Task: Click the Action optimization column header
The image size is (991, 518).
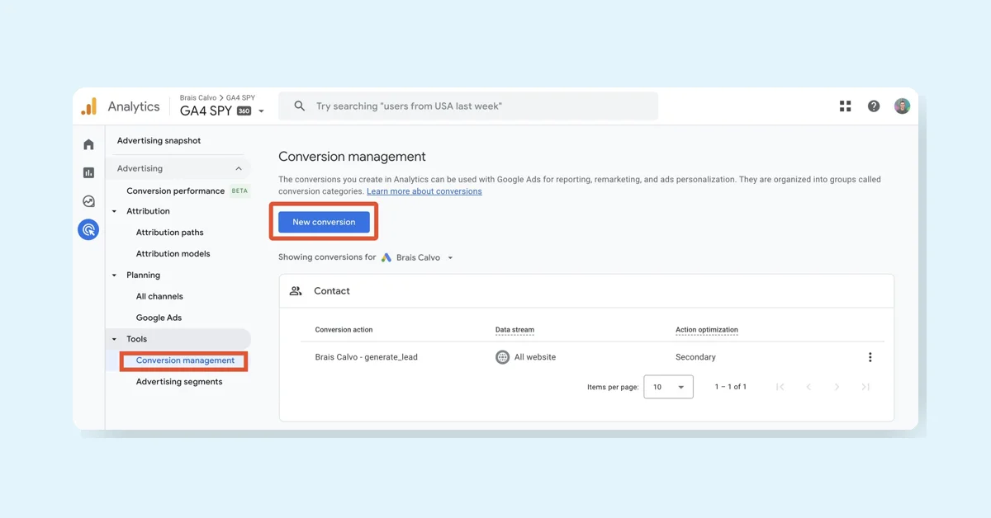Action: point(707,330)
